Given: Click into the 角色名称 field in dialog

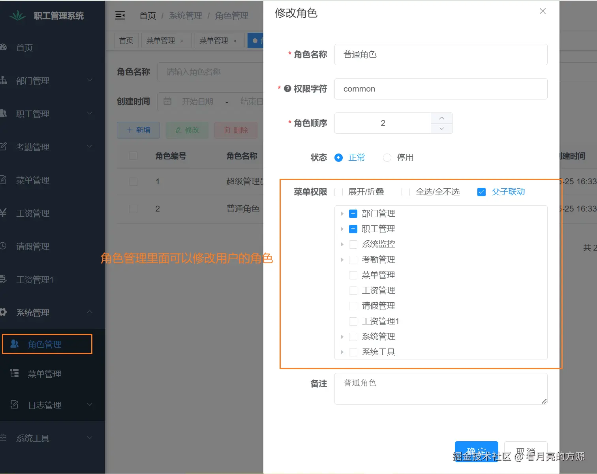Looking at the screenshot, I should tap(441, 54).
